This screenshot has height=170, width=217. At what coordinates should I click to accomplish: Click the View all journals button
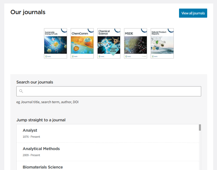[x=193, y=13]
